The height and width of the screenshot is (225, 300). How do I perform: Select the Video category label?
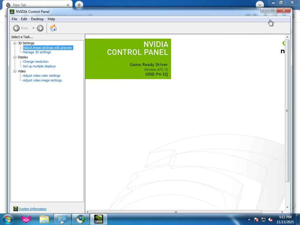22,71
